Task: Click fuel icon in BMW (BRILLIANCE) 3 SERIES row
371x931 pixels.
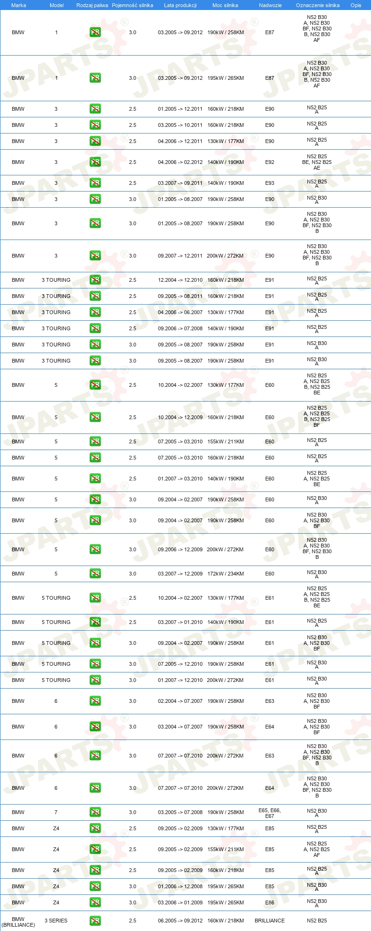Action: pyautogui.click(x=95, y=921)
